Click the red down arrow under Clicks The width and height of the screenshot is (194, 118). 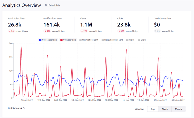tap(118, 31)
